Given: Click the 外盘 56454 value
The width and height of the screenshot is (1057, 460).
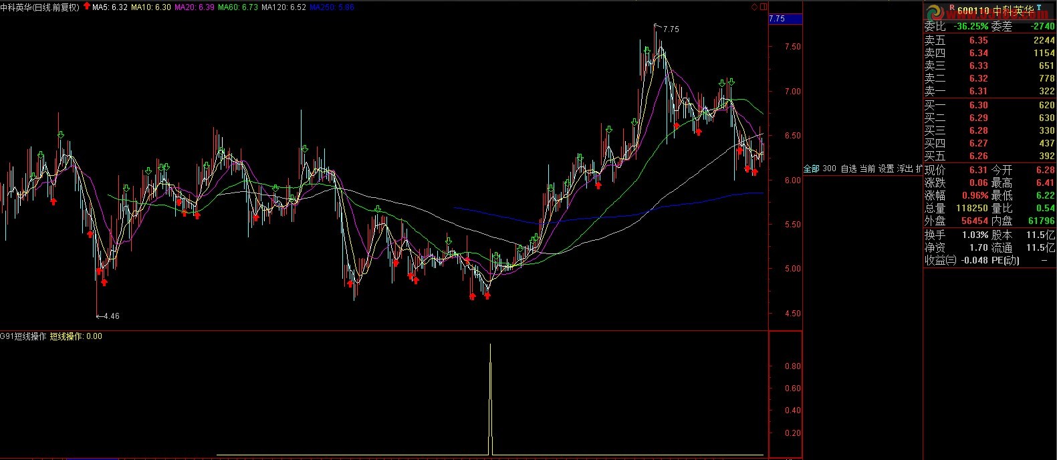Looking at the screenshot, I should click(x=975, y=221).
